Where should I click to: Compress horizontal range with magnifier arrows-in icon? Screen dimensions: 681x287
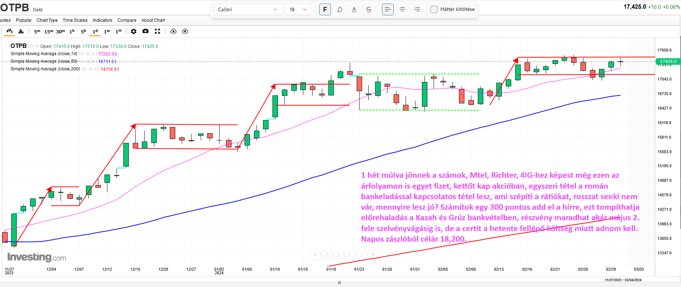click(362, 255)
